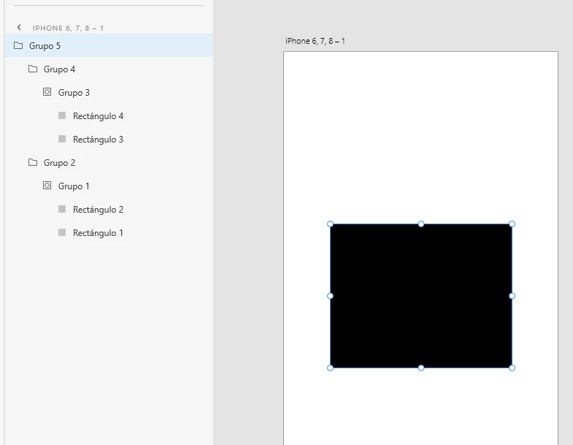Viewport: 573px width, 445px height.
Task: Select the Grupo 1 layer name
Action: (x=74, y=186)
